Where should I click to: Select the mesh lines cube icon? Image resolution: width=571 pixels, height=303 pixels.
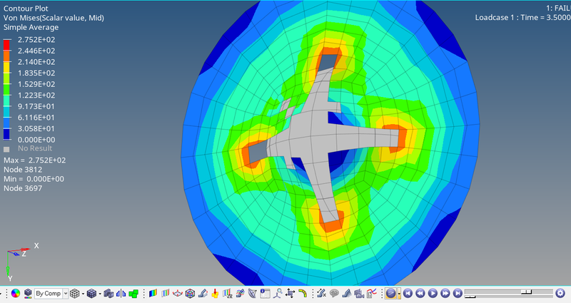pyautogui.click(x=75, y=294)
